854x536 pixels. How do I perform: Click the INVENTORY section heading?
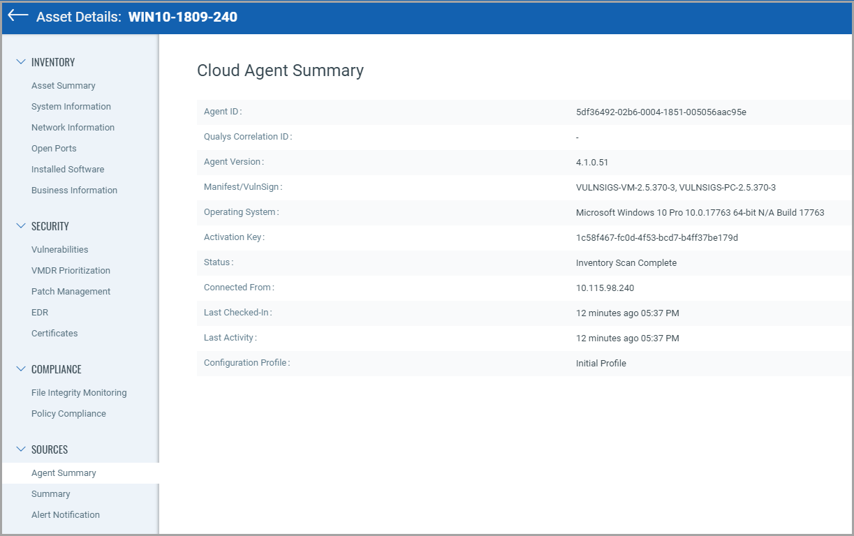(x=53, y=62)
